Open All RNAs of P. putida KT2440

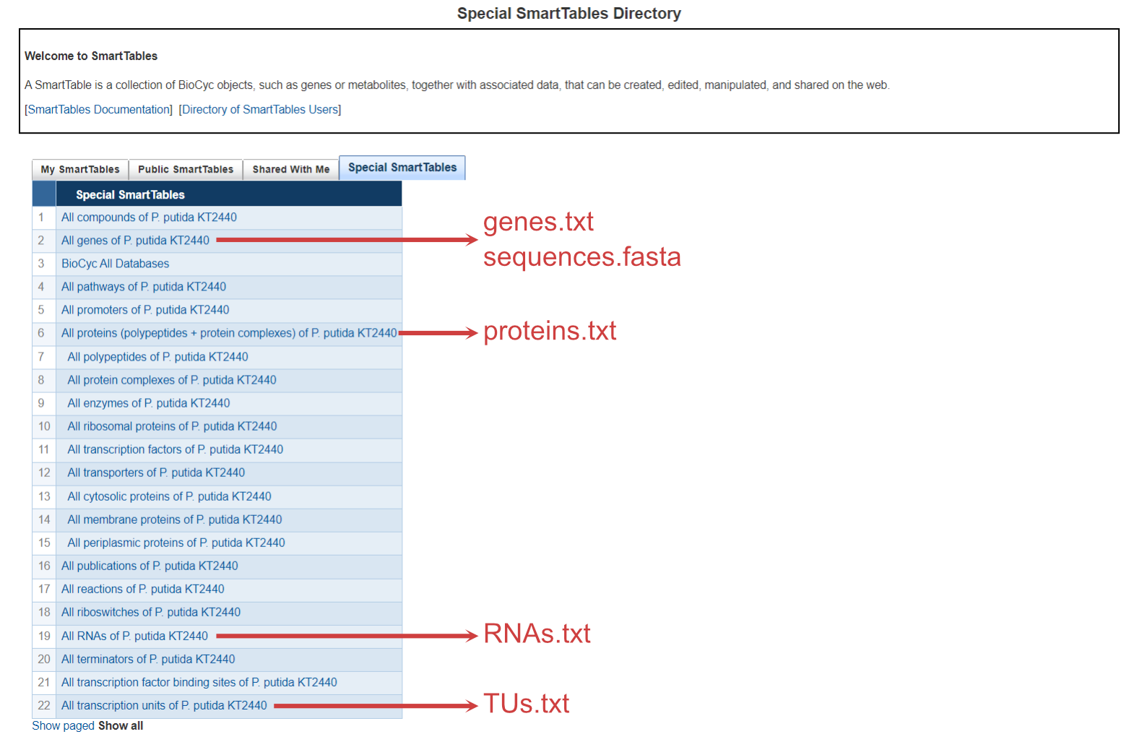click(x=134, y=636)
